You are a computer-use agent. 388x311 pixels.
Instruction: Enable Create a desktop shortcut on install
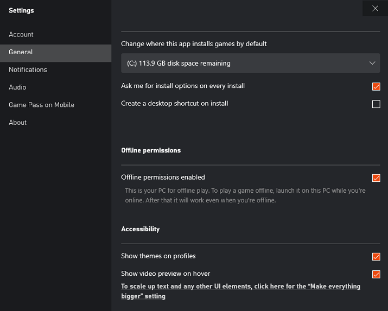click(x=376, y=104)
